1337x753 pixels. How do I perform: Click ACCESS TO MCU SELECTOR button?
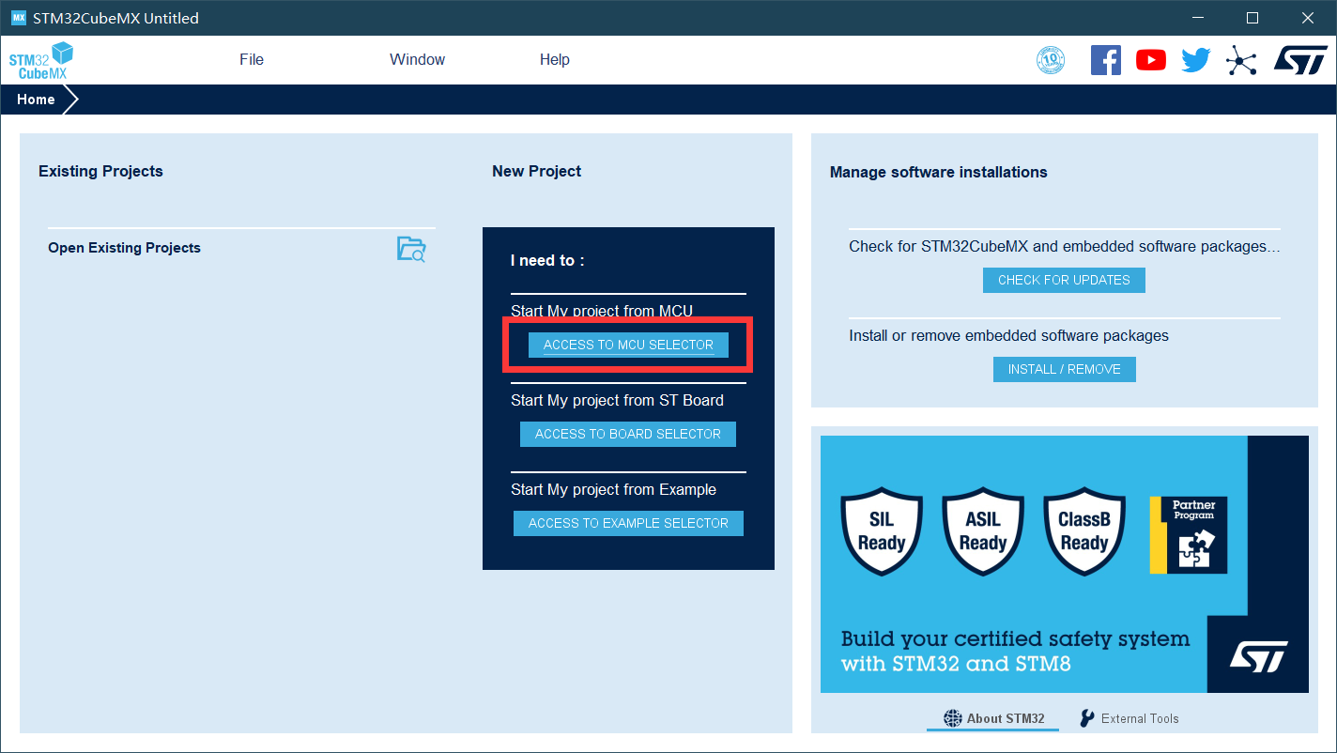(628, 345)
